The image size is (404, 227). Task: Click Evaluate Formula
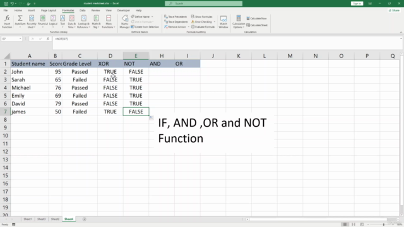click(x=203, y=26)
